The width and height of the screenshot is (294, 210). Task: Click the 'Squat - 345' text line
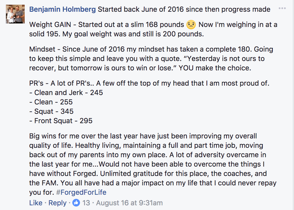click(51, 111)
